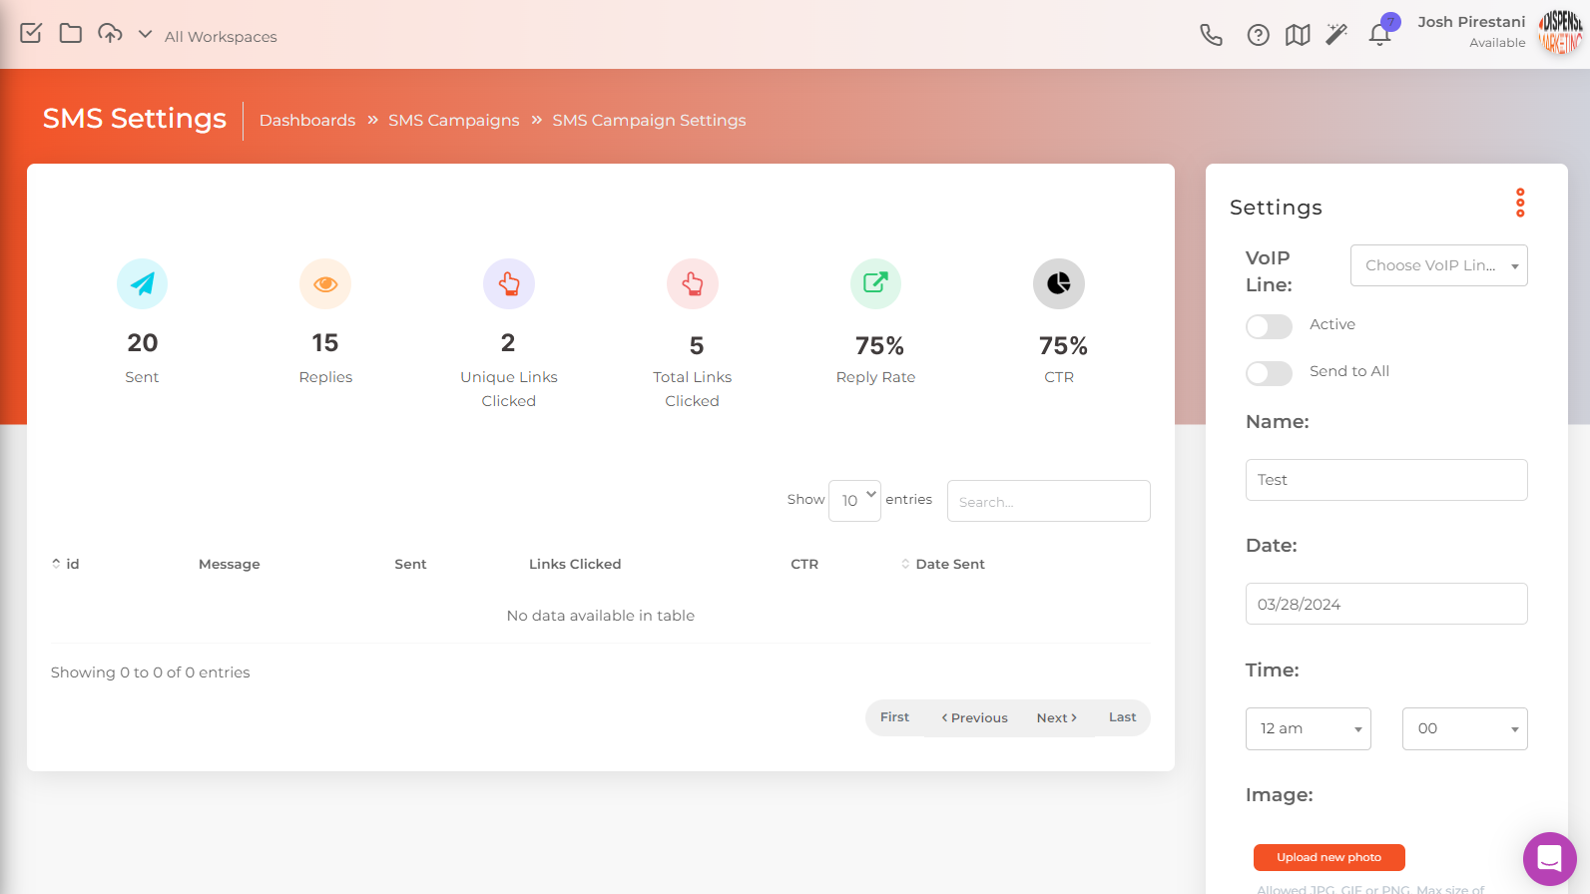Click the table Search field
The width and height of the screenshot is (1590, 894).
tap(1048, 501)
